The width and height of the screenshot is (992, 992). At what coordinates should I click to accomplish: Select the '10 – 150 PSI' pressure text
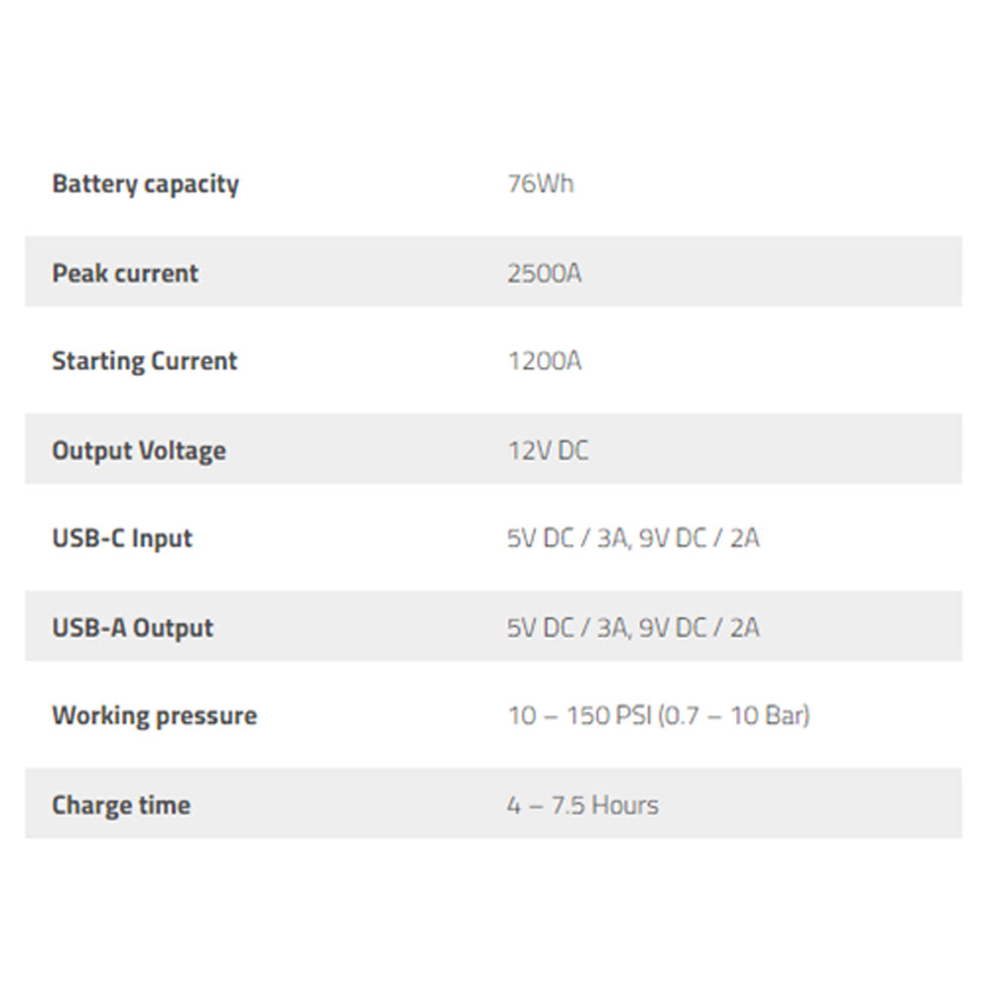point(578,716)
